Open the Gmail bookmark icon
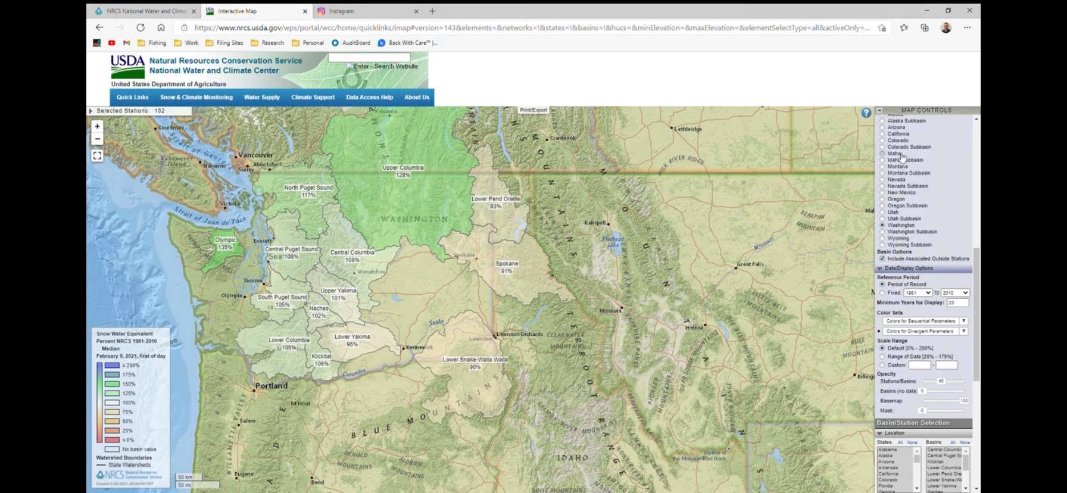1067x493 pixels. pyautogui.click(x=126, y=43)
